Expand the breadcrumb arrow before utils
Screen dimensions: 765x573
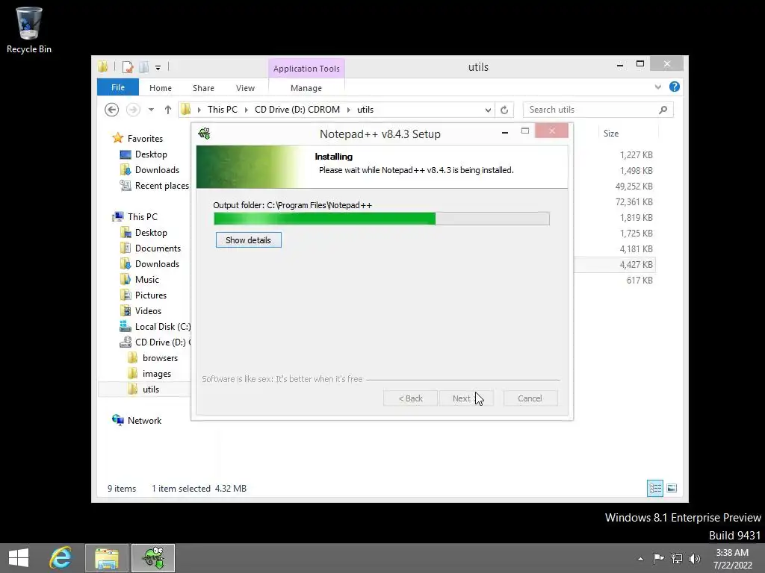click(349, 110)
